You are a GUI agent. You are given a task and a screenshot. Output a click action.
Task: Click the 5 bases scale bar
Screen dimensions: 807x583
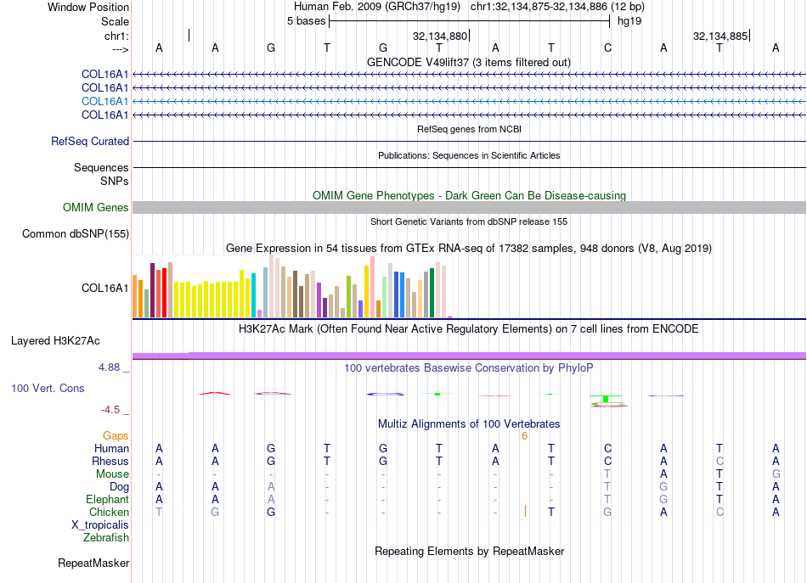(469, 21)
